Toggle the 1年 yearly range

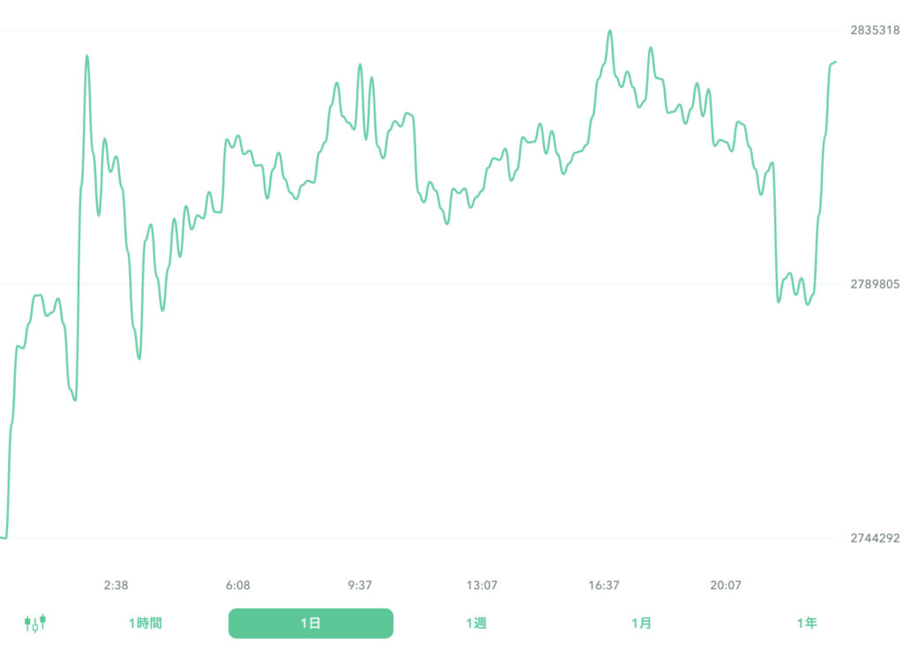pos(806,623)
